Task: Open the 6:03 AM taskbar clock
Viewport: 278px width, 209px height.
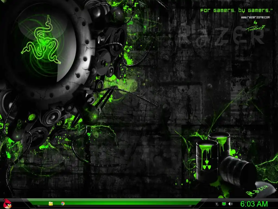Action: click(x=254, y=204)
